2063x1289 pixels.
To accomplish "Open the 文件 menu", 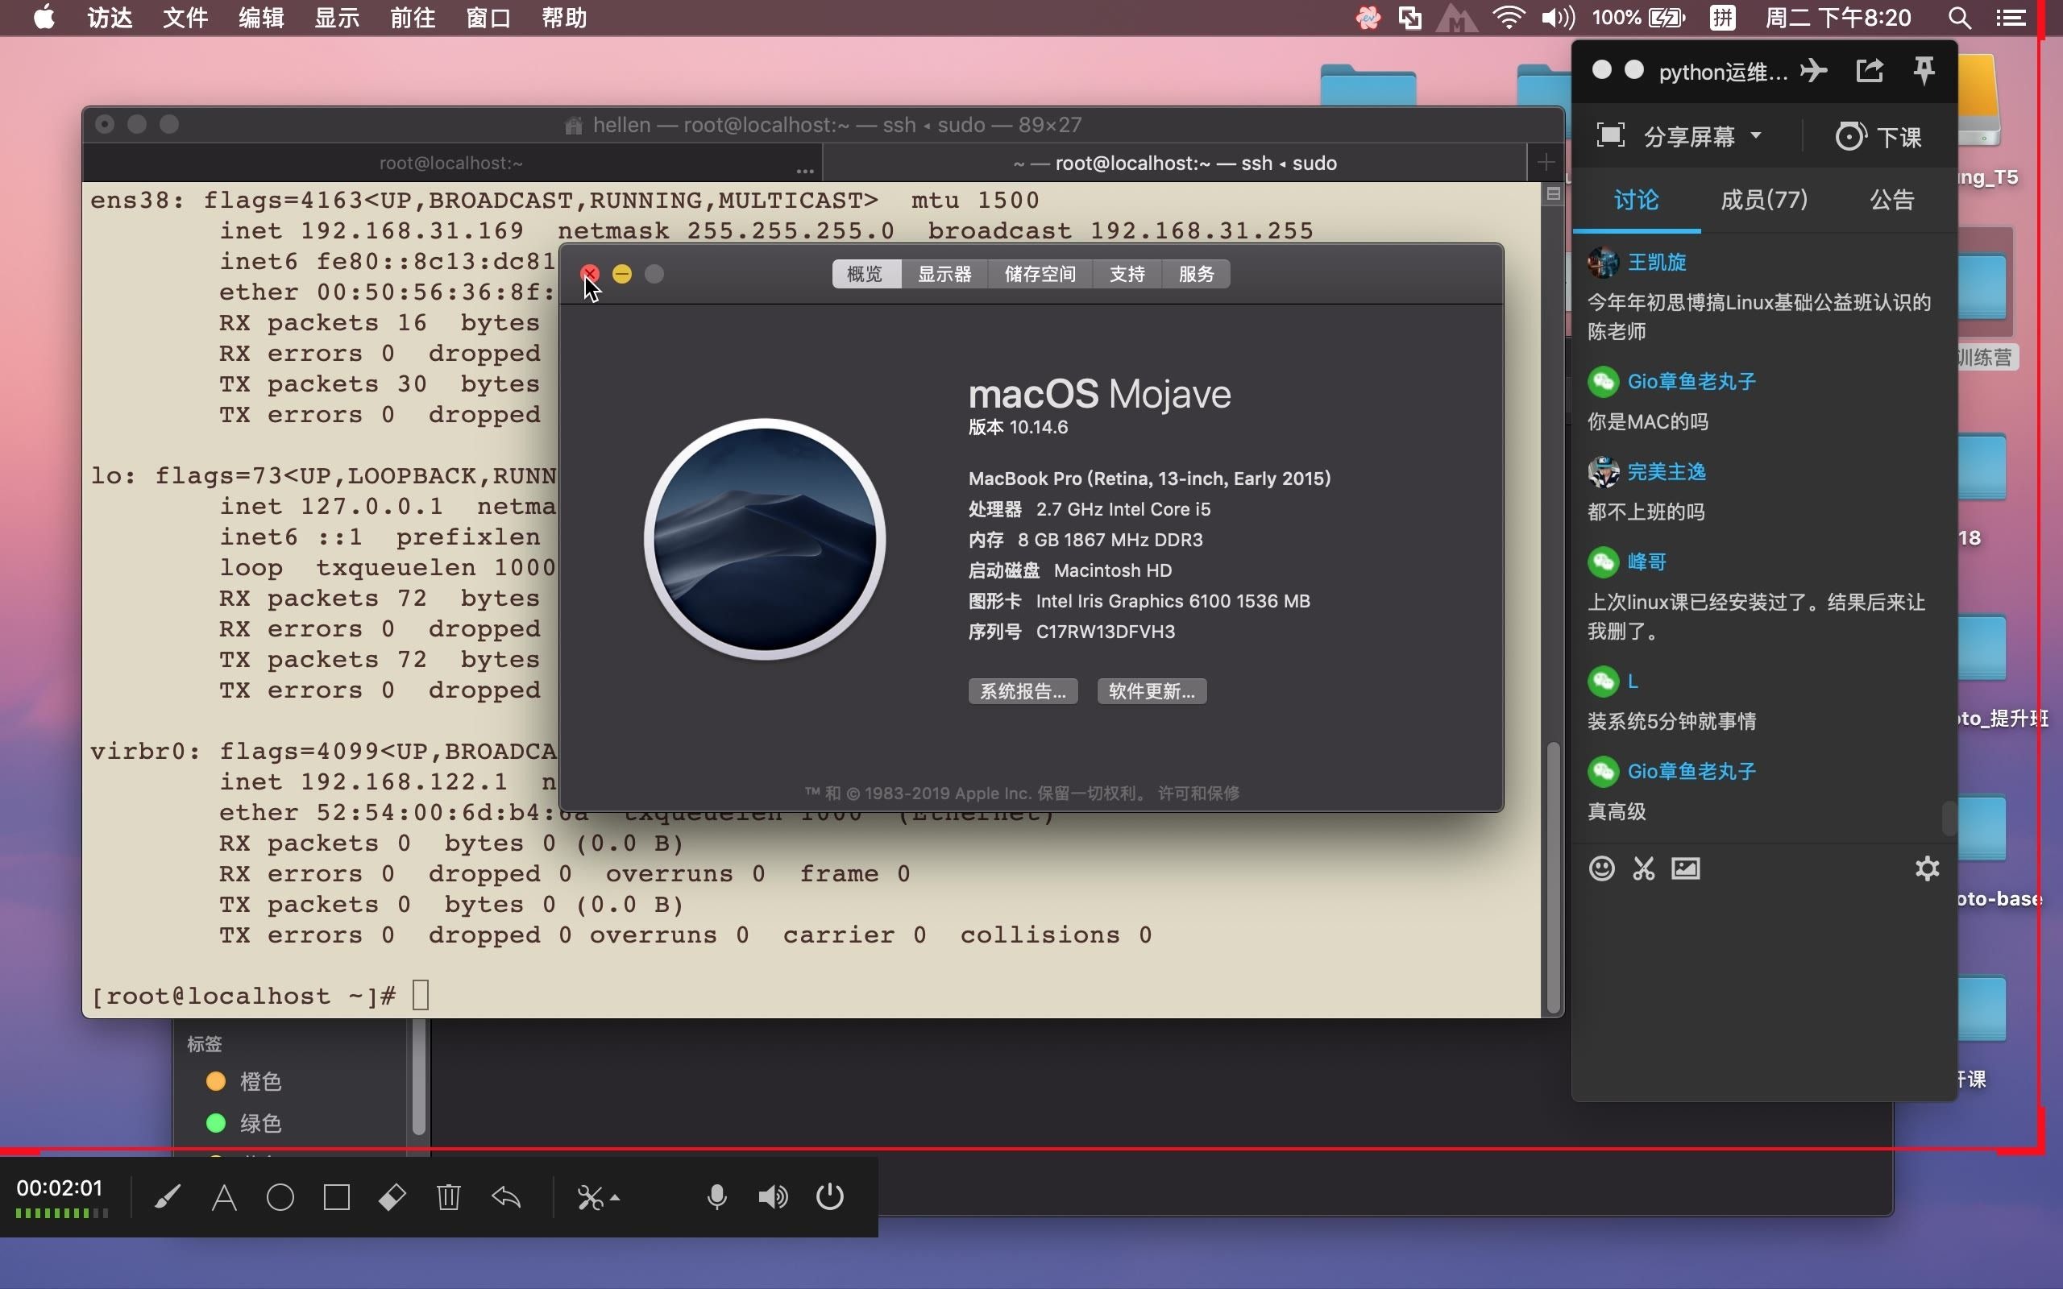I will 185,18.
